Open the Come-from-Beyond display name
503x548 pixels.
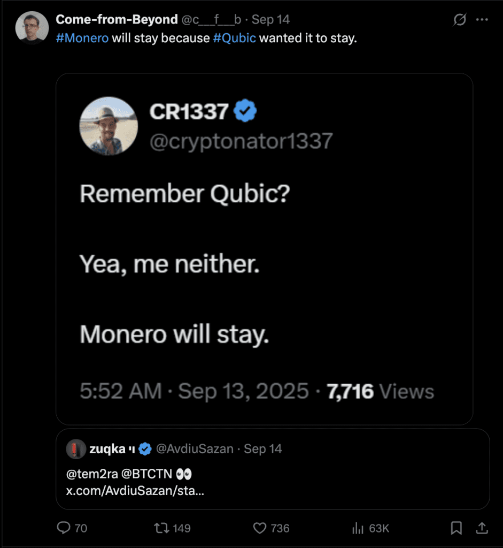117,20
